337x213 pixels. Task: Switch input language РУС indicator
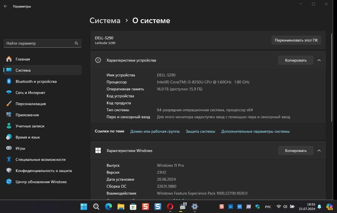tap(268, 207)
